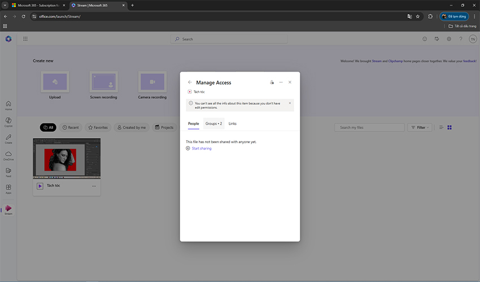Open the Clipchamp link in welcome message
The height and width of the screenshot is (282, 480).
click(395, 61)
